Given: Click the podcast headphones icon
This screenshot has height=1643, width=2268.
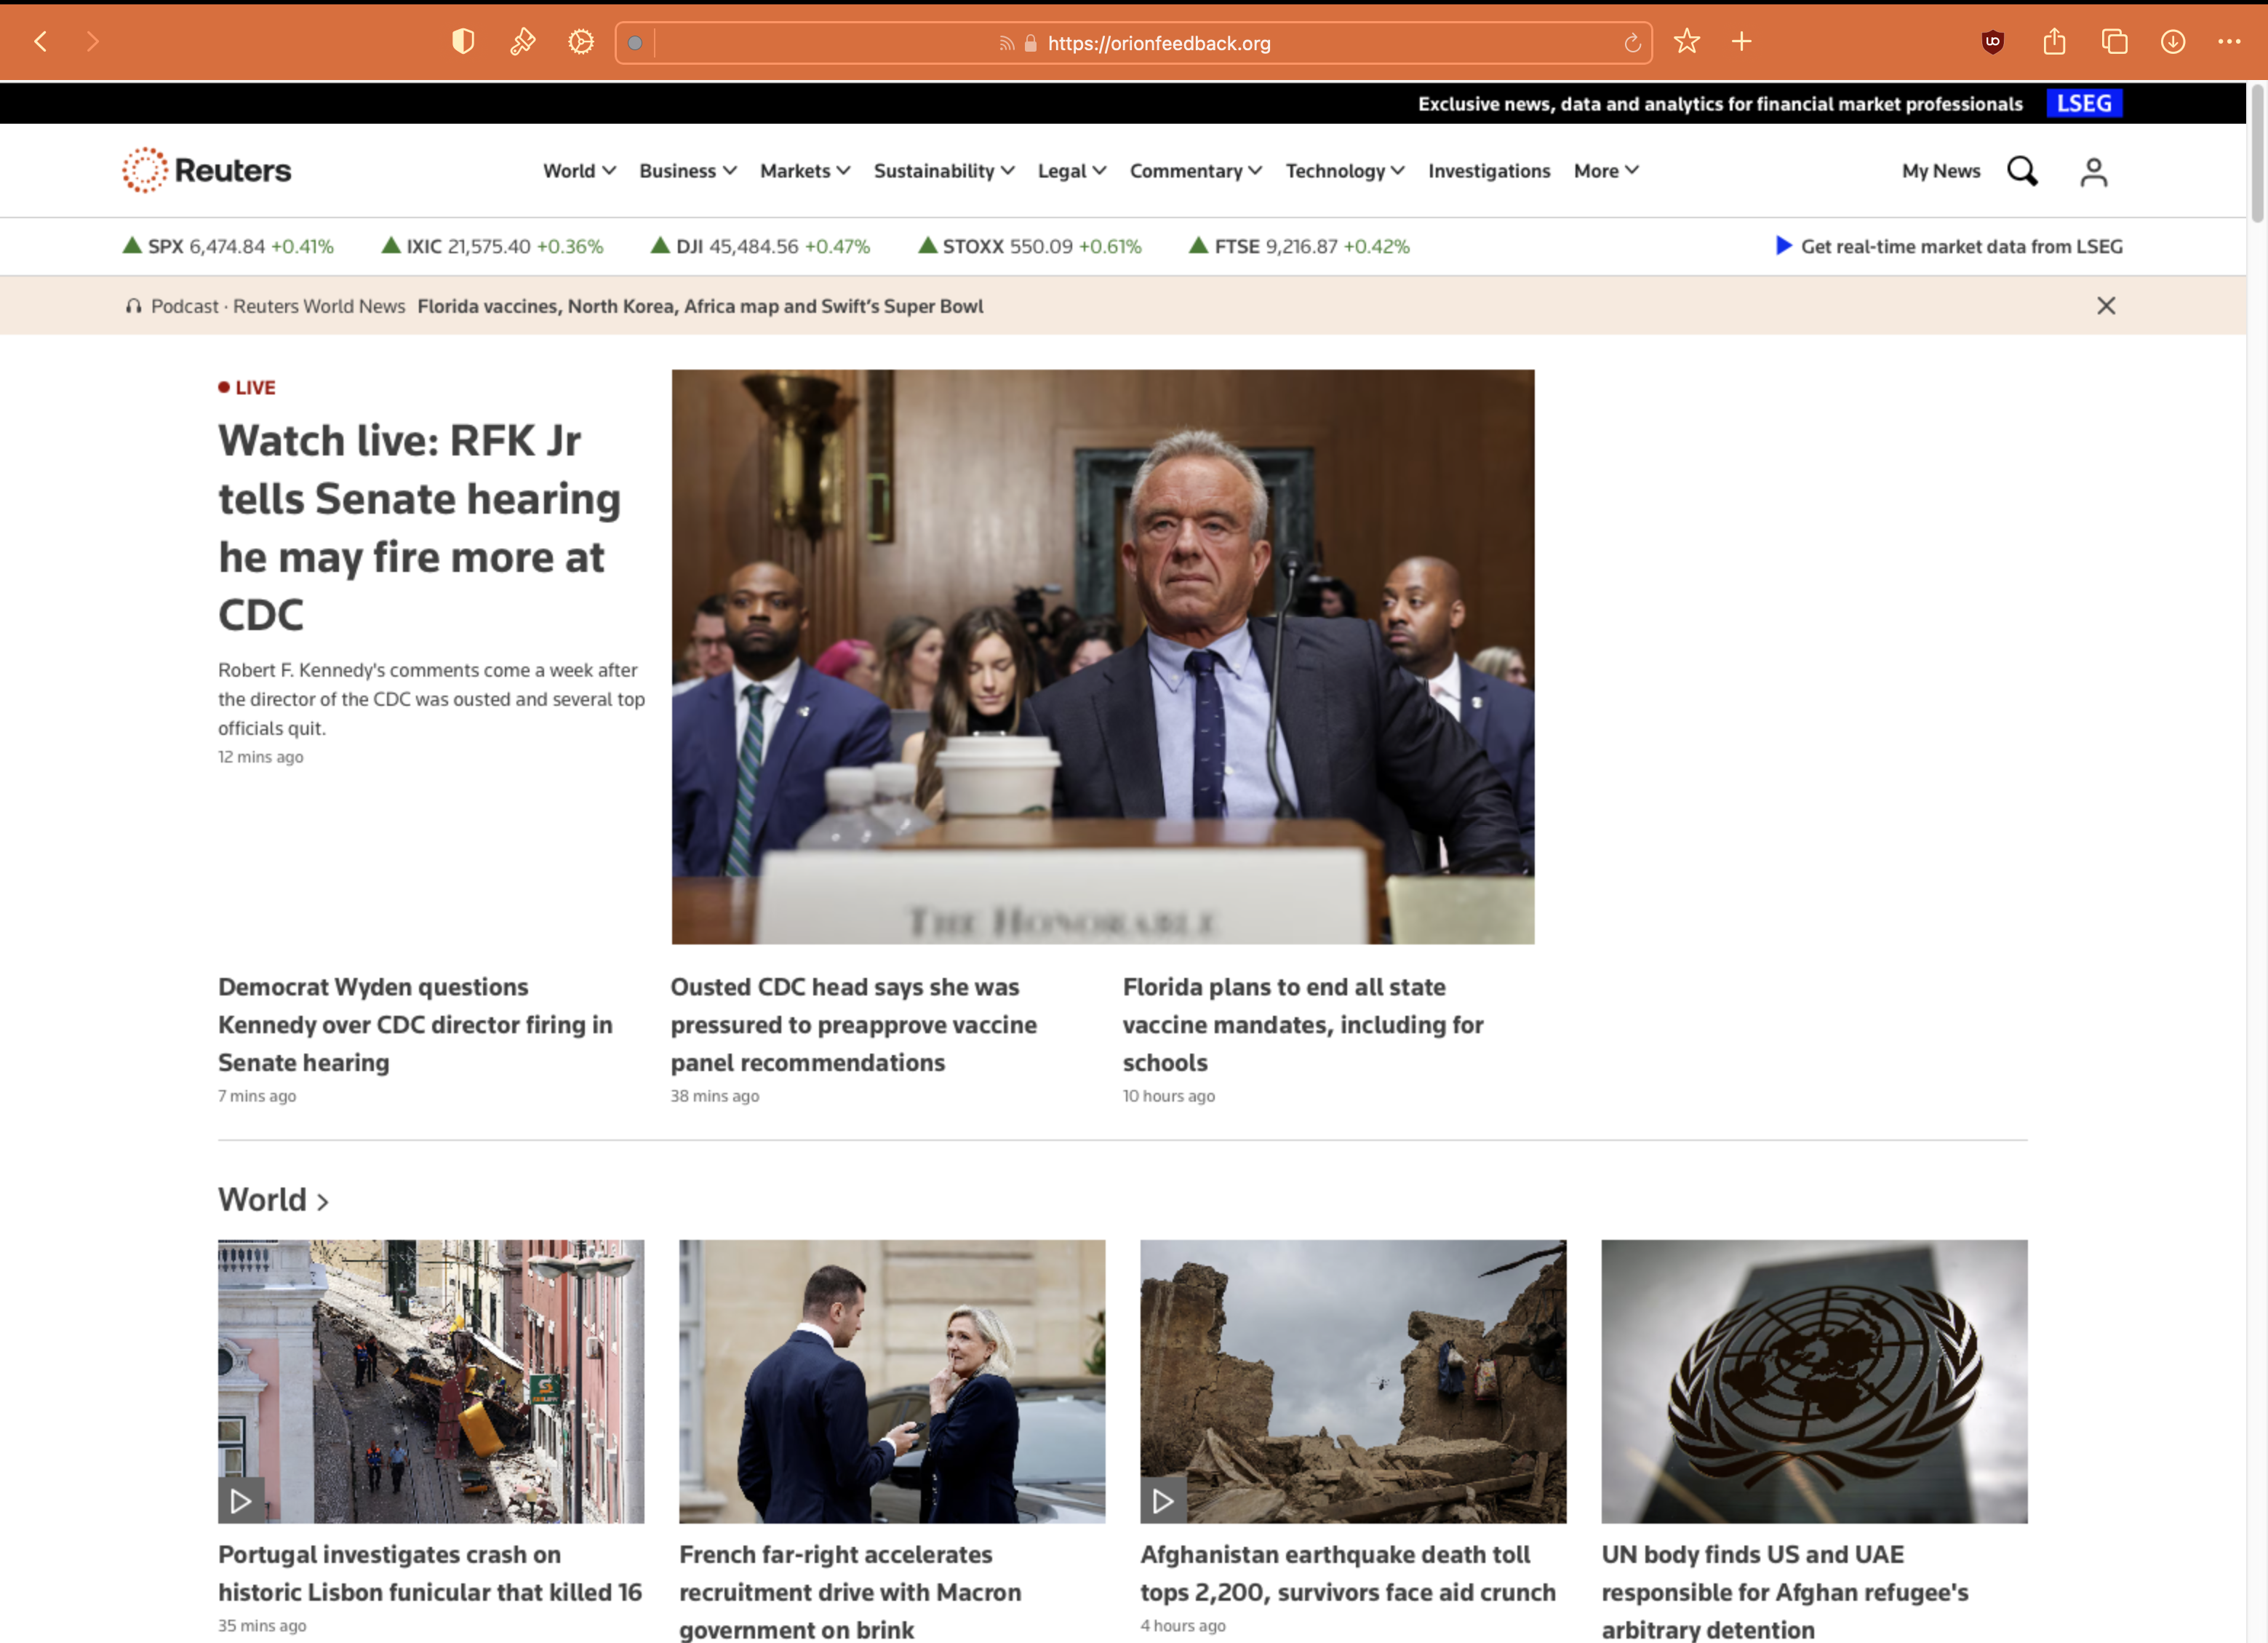Looking at the screenshot, I should (133, 306).
